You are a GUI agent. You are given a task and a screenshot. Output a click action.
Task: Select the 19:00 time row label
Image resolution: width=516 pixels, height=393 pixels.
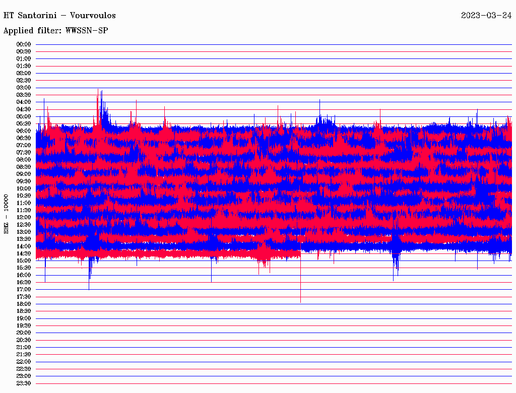[24, 318]
